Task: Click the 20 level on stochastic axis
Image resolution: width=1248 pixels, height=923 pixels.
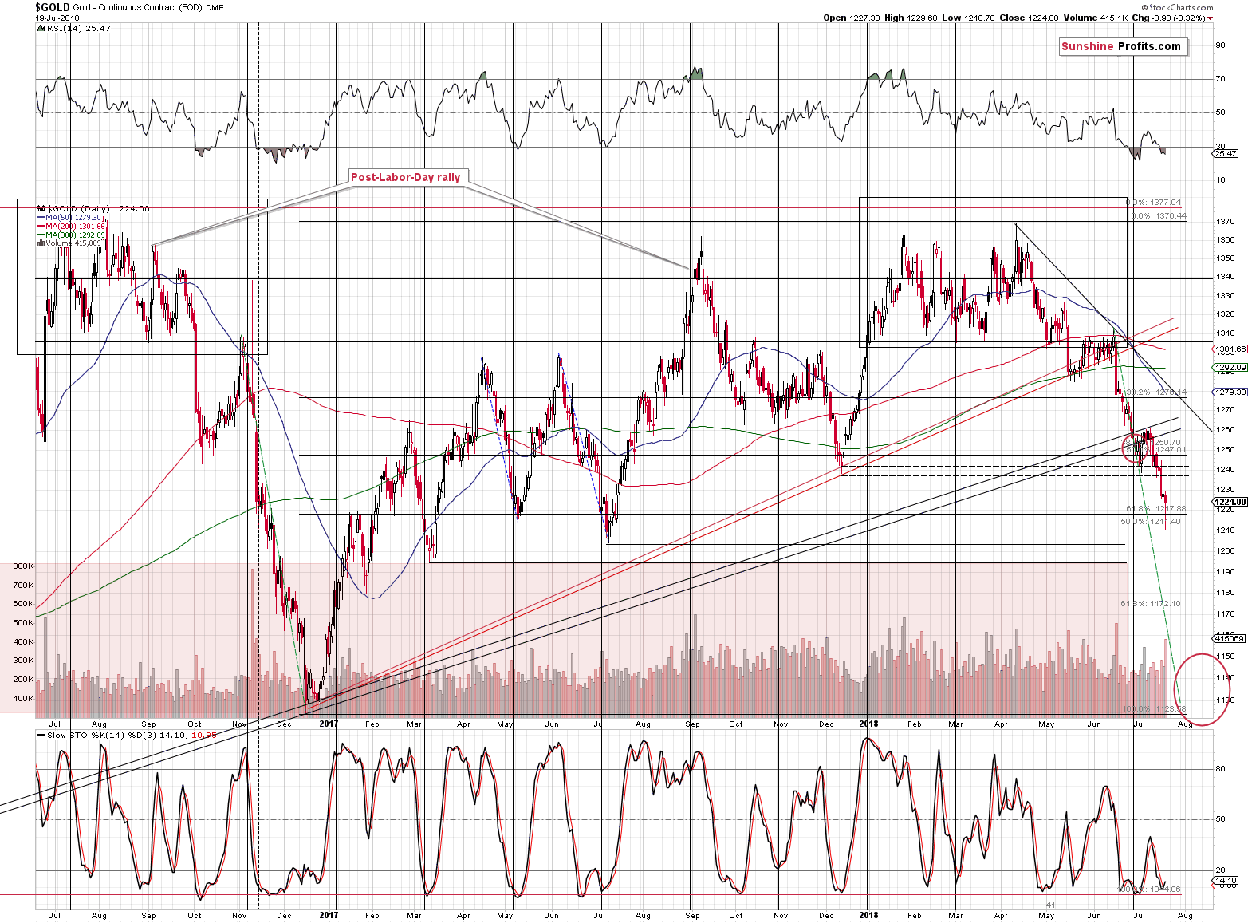Action: 1220,870
